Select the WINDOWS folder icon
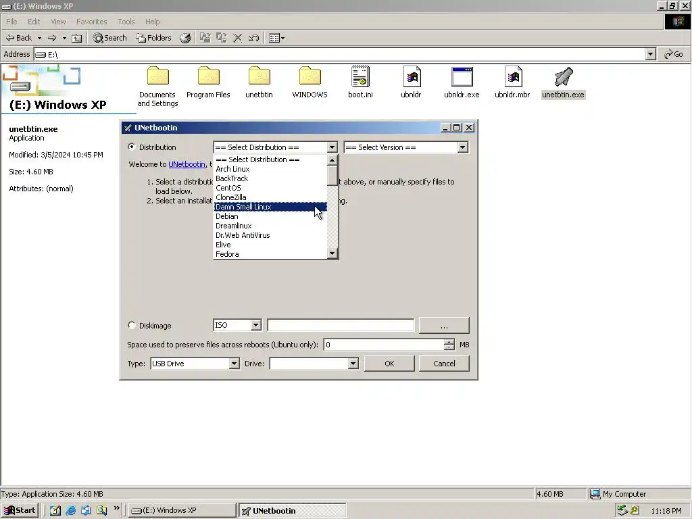This screenshot has height=519, width=692. 310,76
